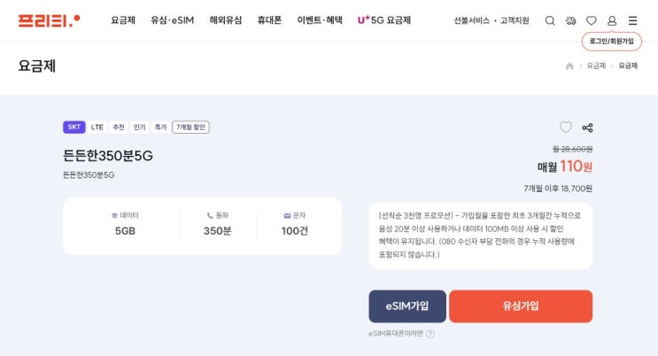Viewport: 658px width, 356px height.
Task: Open the 이벤트·혜택 menu
Action: pos(320,20)
